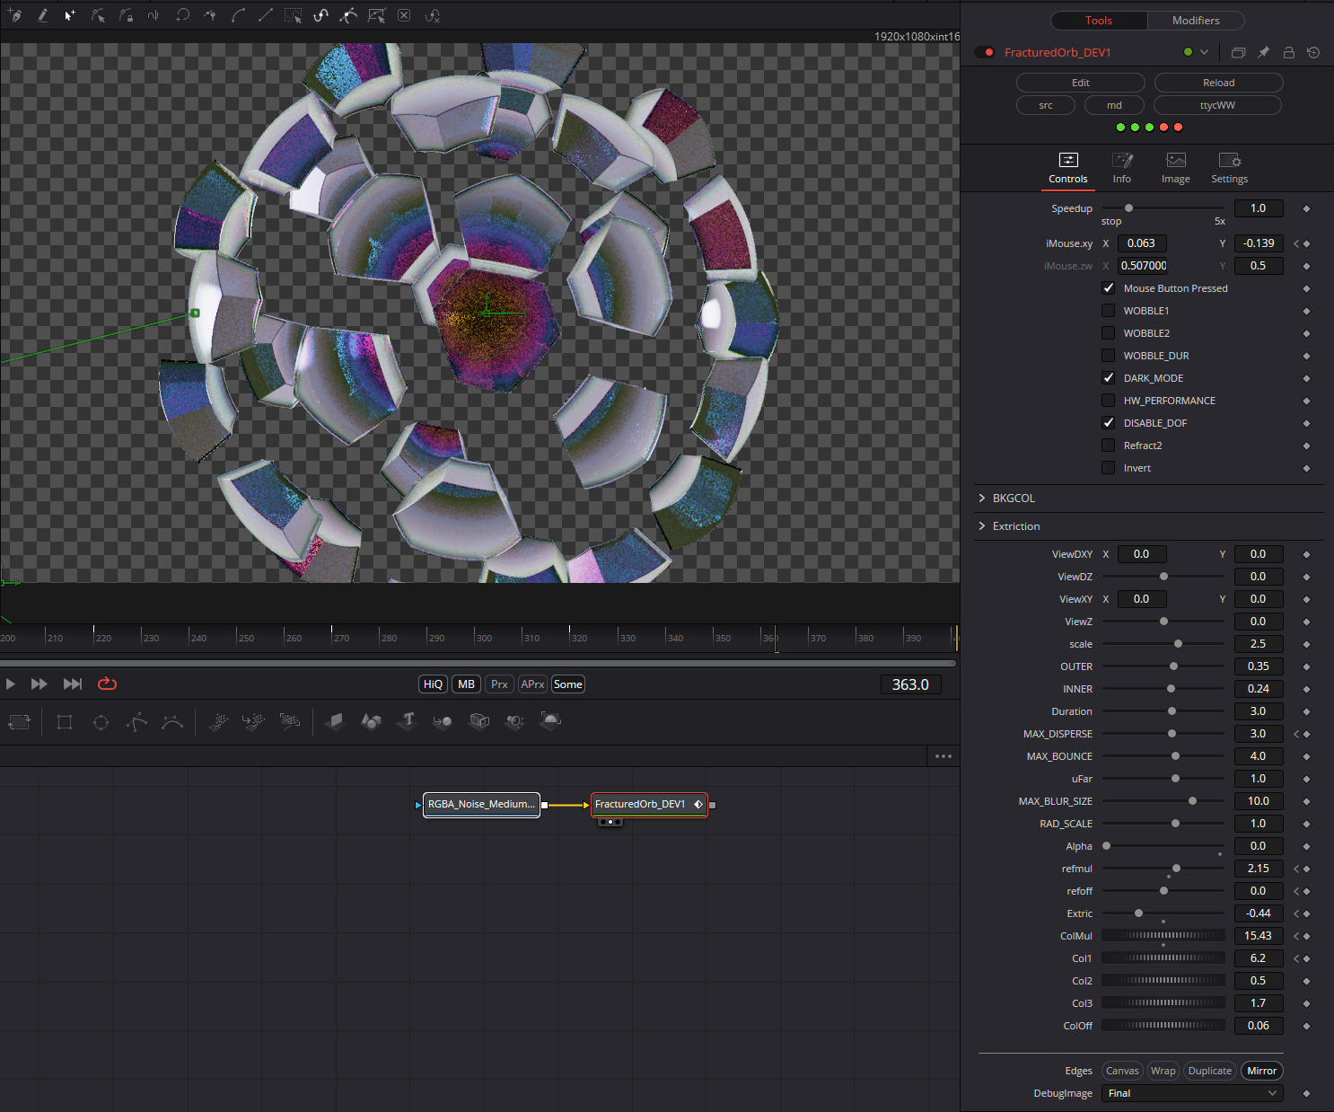Switch to the Modifiers tab
This screenshot has width=1334, height=1112.
coord(1196,20)
